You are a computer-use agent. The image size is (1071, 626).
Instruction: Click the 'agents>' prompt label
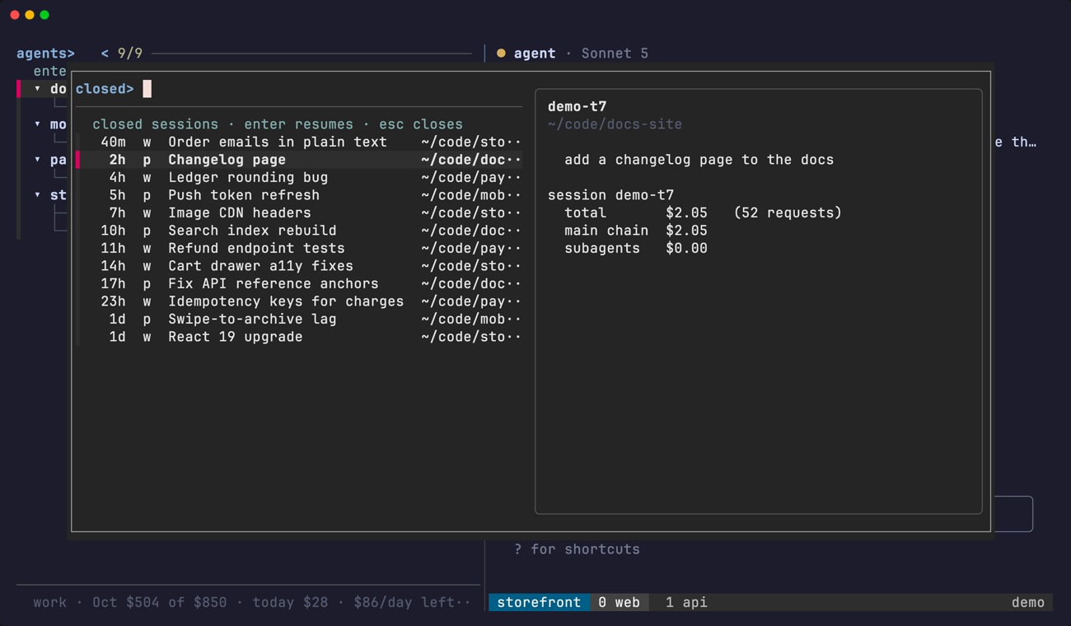(45, 54)
